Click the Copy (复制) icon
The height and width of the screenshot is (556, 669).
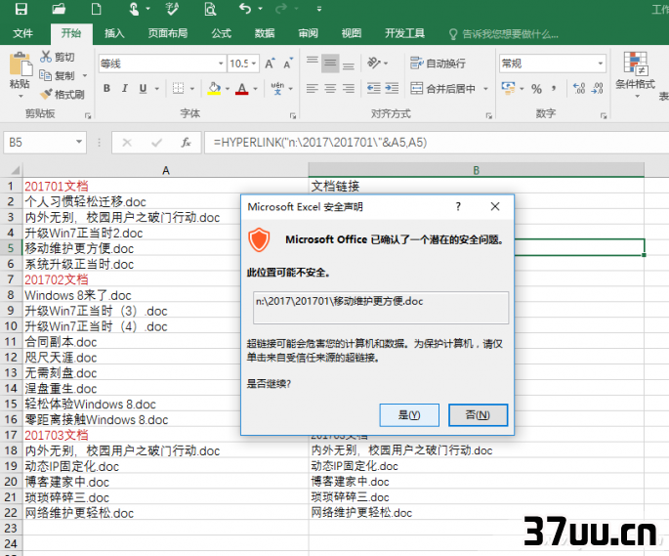pos(46,75)
